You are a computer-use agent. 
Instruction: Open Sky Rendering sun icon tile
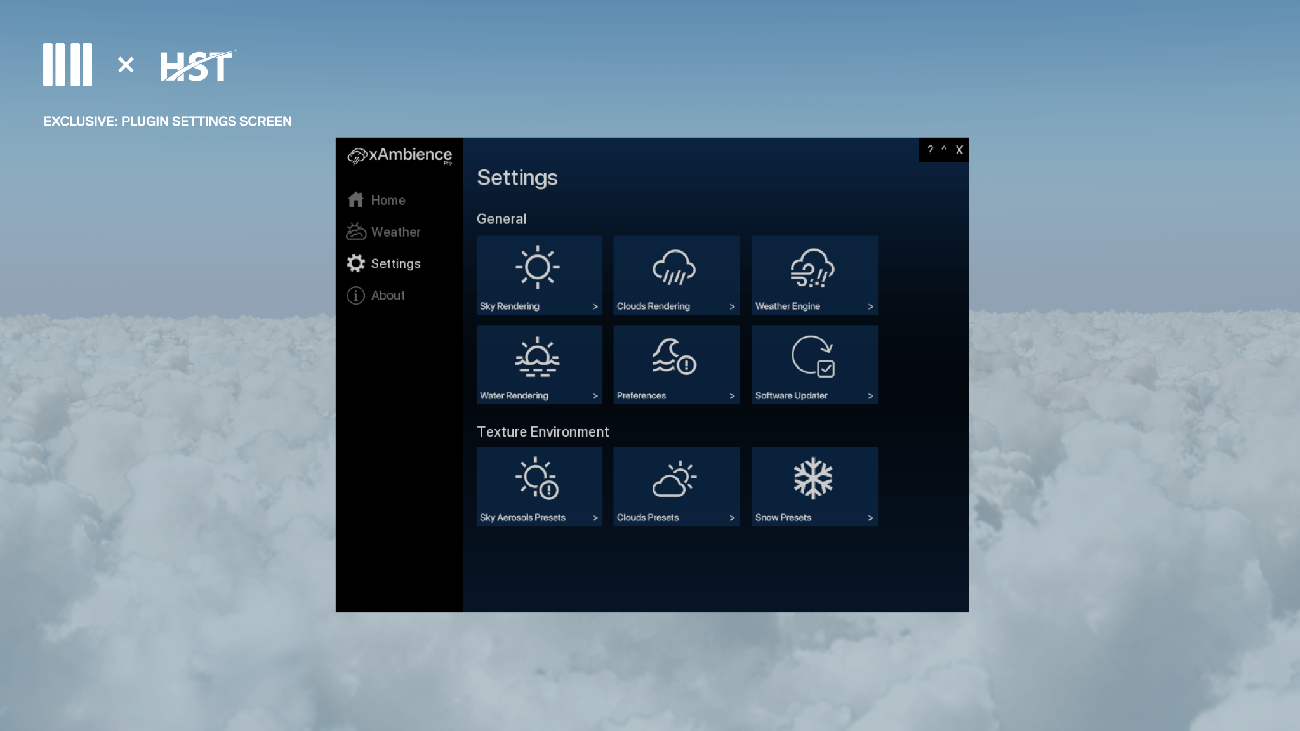[538, 267]
